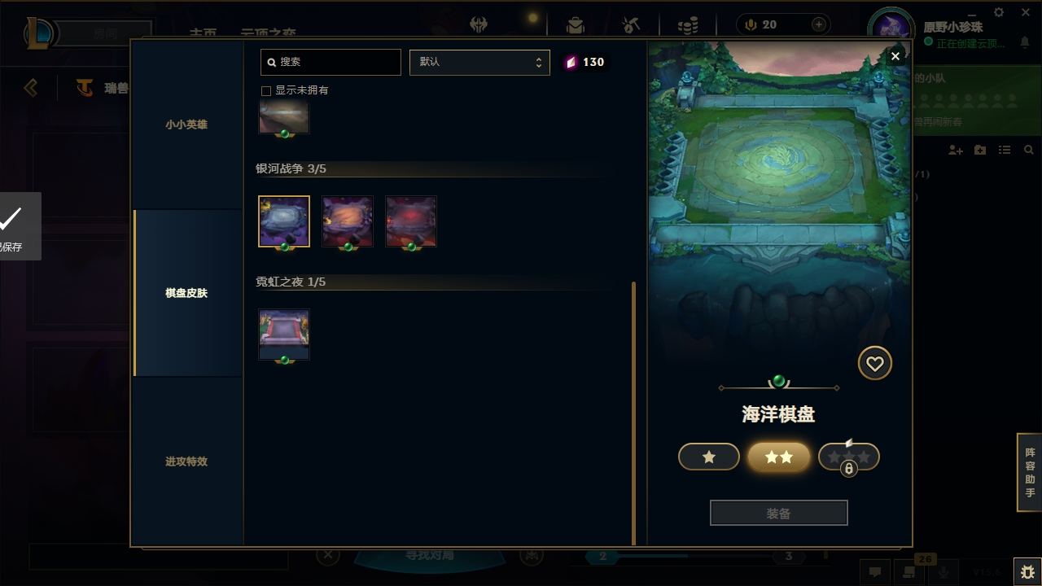
Task: Select the two-star board tier
Action: click(x=779, y=457)
